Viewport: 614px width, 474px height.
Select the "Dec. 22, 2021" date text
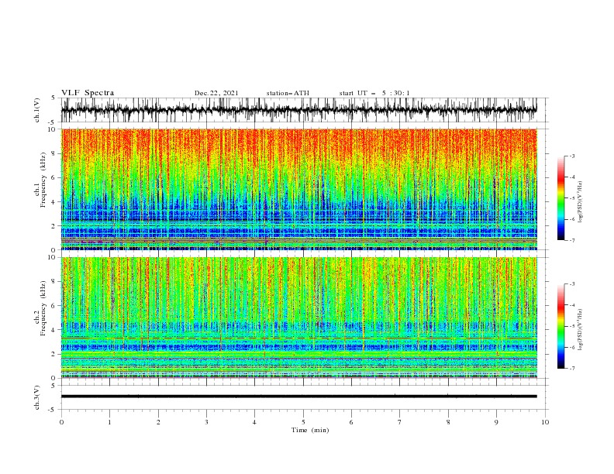[216, 93]
